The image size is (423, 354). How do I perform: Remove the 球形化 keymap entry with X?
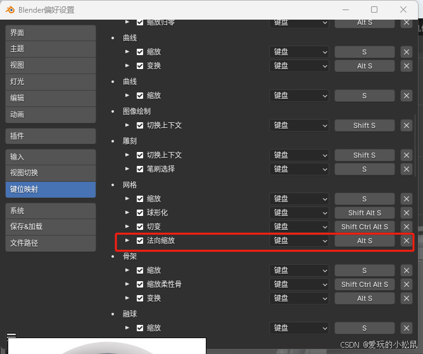407,213
